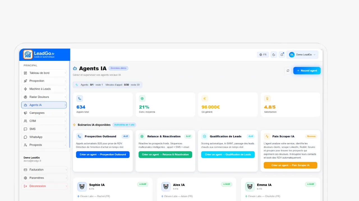
Task: Toggle dark mode with the moon icon
Action: point(274,55)
